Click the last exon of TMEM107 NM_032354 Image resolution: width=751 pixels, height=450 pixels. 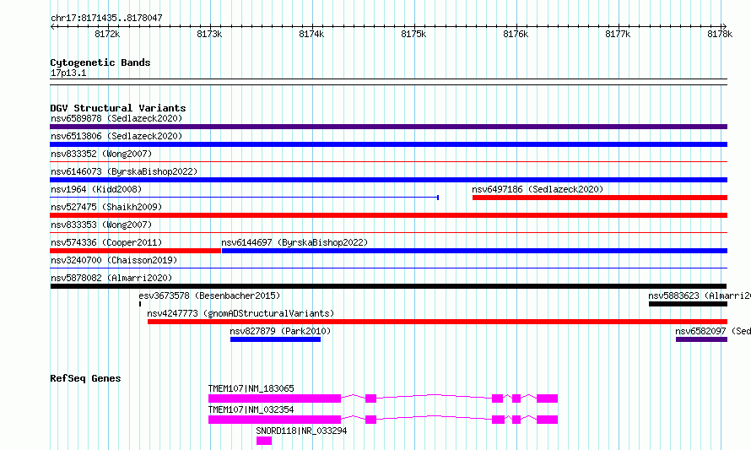click(x=547, y=420)
